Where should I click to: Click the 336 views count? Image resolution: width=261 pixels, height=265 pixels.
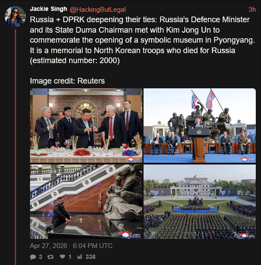(90, 257)
